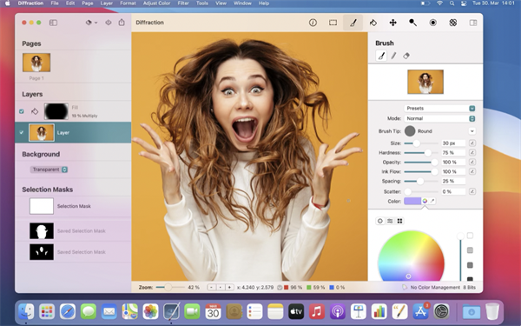The image size is (521, 326).
Task: Choose the Pencil in Brush panel
Action: tap(393, 56)
